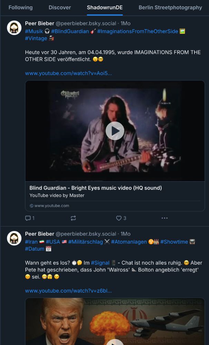The image size is (209, 345).
Task: Select the ShadowrunDE feed tab
Action: (x=104, y=7)
